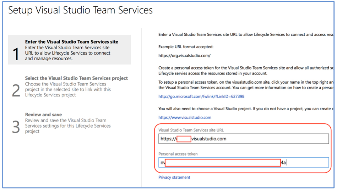Screen dimensions: 337x190
Task: Click the 'Visual Studio Team Services site URL' label
Action: (191, 130)
